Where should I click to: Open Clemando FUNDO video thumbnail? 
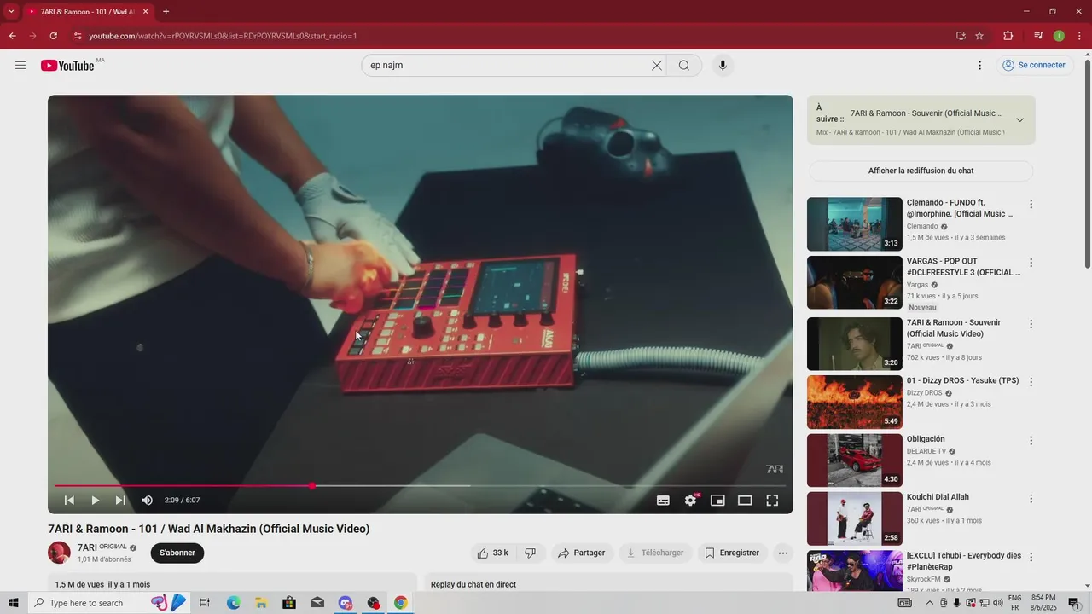854,224
